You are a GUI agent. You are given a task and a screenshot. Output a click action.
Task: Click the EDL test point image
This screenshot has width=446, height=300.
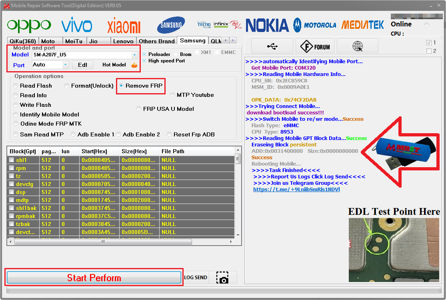394,250
